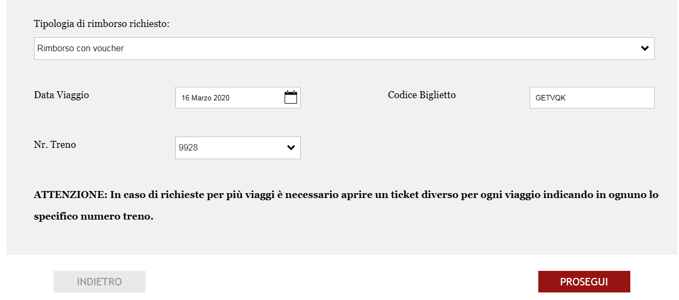Click the Data Viaggio date field
Viewport: 679px width, 300px height.
point(238,98)
